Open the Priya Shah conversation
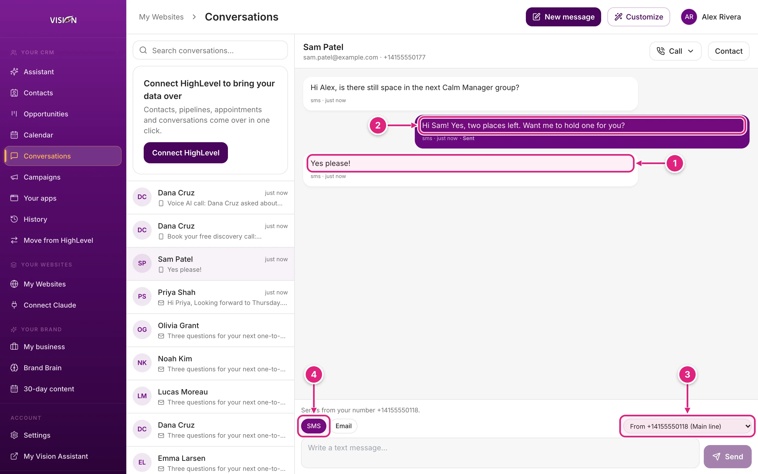The width and height of the screenshot is (758, 474). 210,297
